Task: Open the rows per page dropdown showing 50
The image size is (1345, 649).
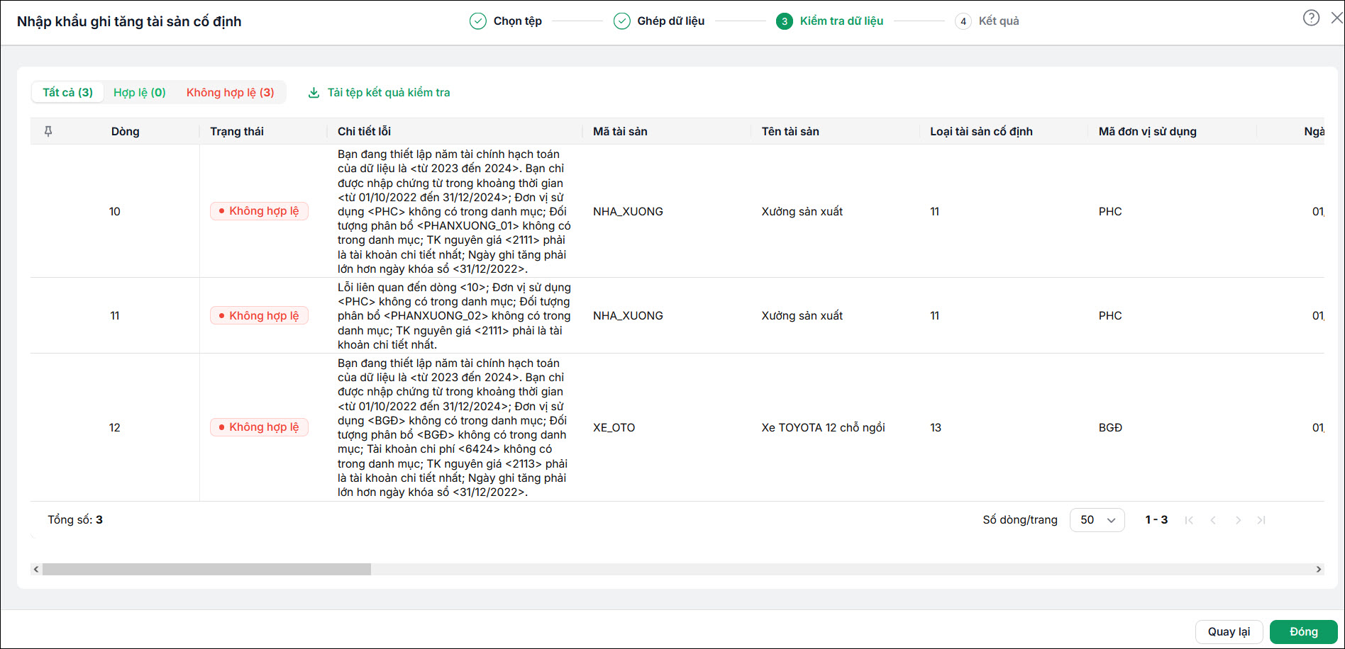Action: click(1097, 520)
